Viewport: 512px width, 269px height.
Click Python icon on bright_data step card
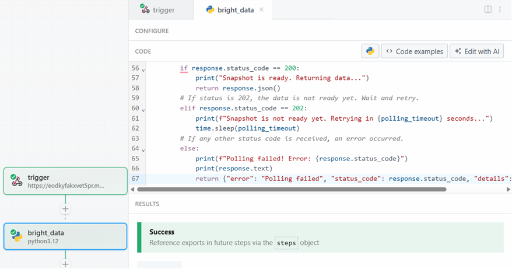(16, 236)
